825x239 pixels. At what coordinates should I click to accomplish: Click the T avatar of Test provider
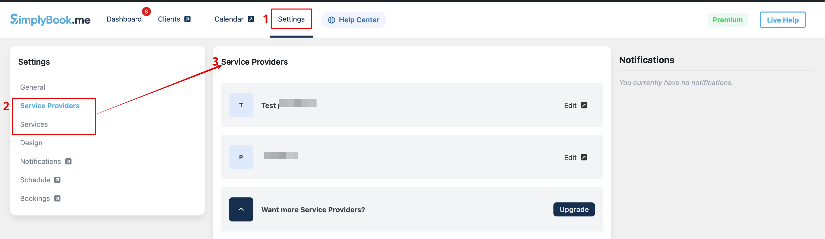click(241, 105)
